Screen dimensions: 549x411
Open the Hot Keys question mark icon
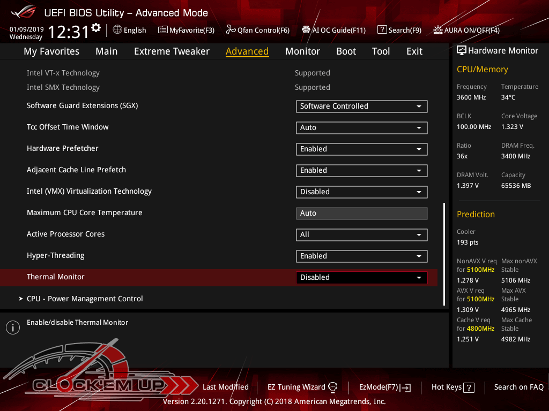coord(469,387)
